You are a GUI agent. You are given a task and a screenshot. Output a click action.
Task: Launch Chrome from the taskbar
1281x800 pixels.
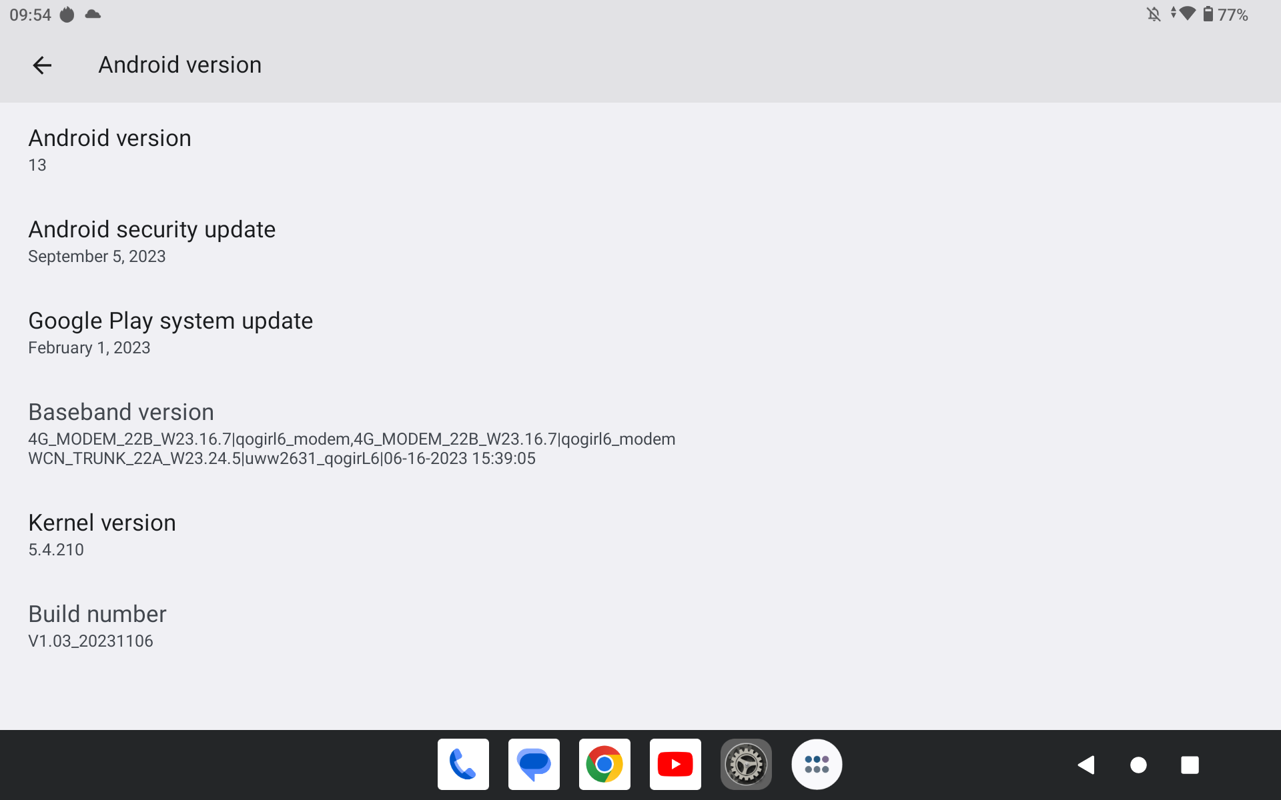[604, 764]
